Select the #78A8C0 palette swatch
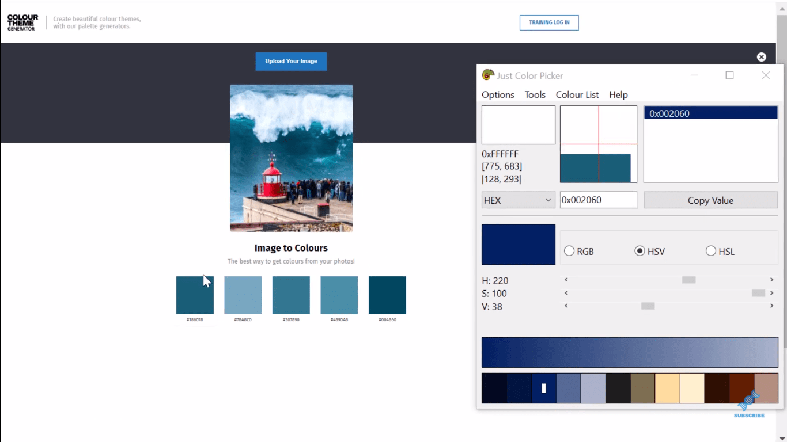Screen dimensions: 787x442 coord(243,295)
